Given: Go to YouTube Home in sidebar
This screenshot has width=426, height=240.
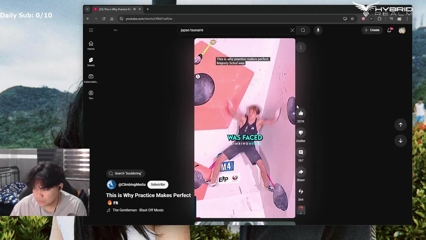Looking at the screenshot, I should point(91,46).
